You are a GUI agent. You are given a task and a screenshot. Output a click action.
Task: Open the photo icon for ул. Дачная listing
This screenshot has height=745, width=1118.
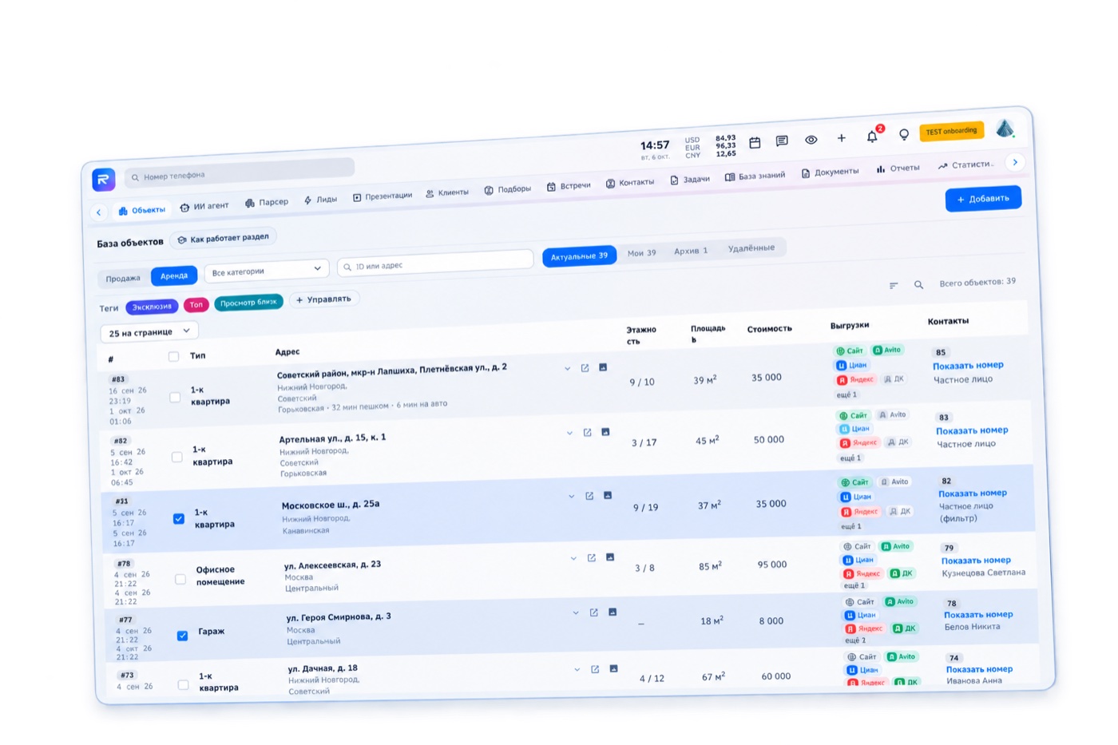pyautogui.click(x=613, y=668)
